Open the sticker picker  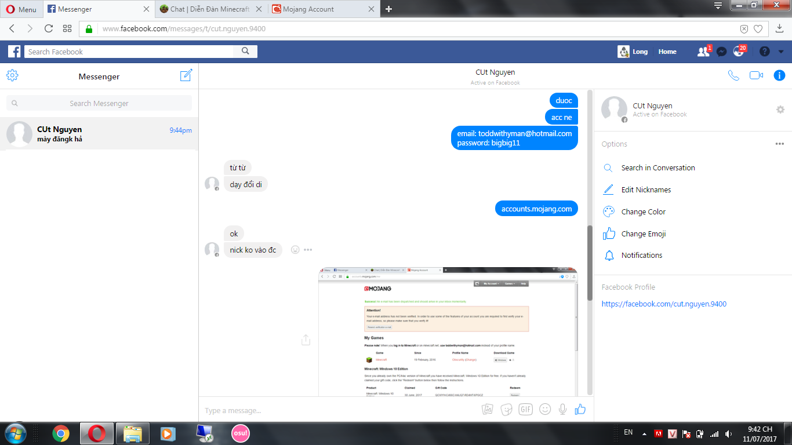(506, 409)
